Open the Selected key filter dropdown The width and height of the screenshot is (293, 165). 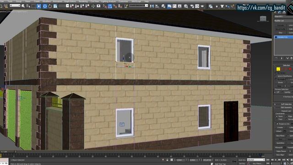[256, 160]
